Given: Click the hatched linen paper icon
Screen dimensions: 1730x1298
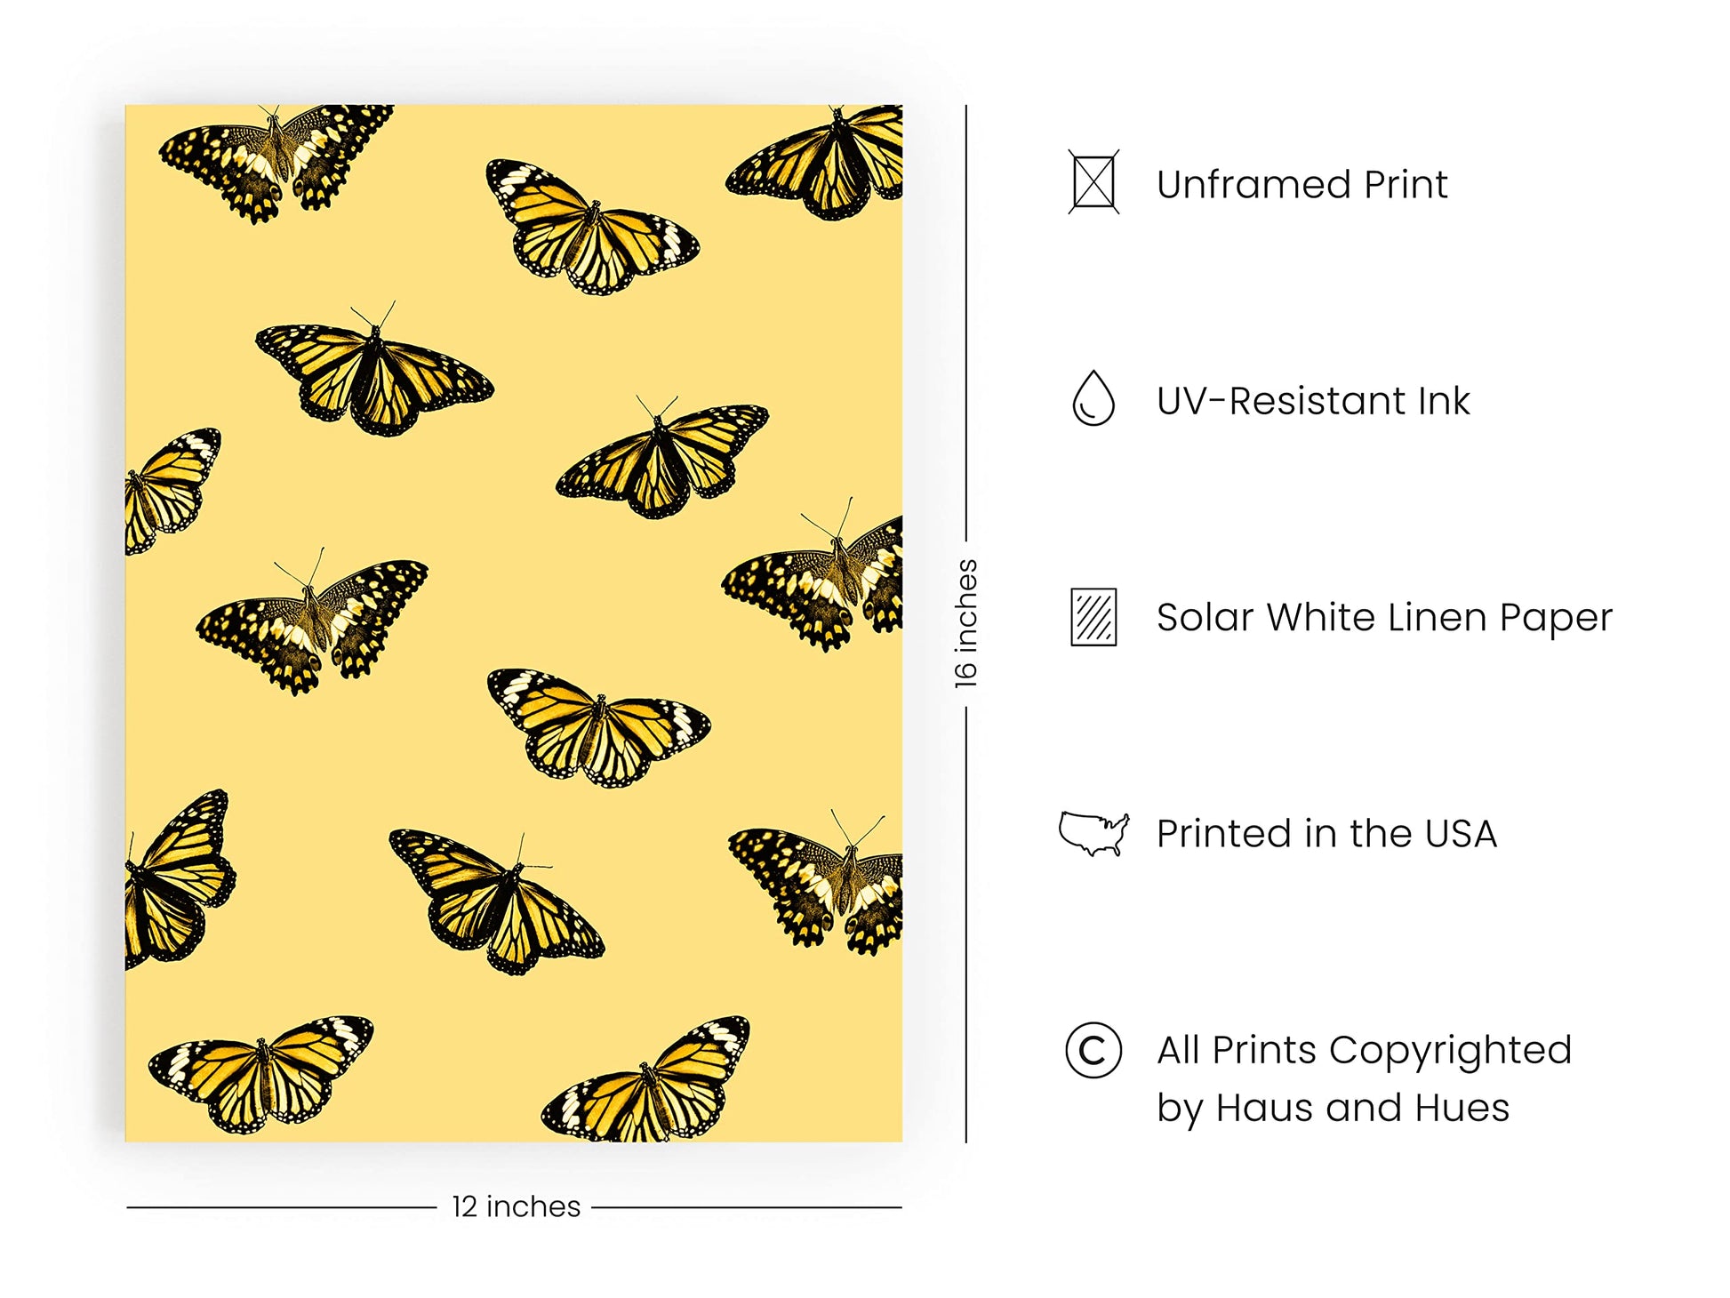Looking at the screenshot, I should click(1093, 616).
